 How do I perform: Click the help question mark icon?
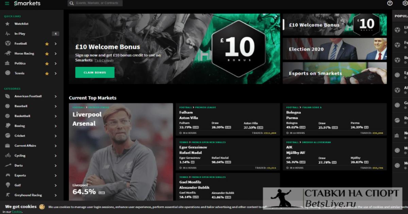(390, 3)
